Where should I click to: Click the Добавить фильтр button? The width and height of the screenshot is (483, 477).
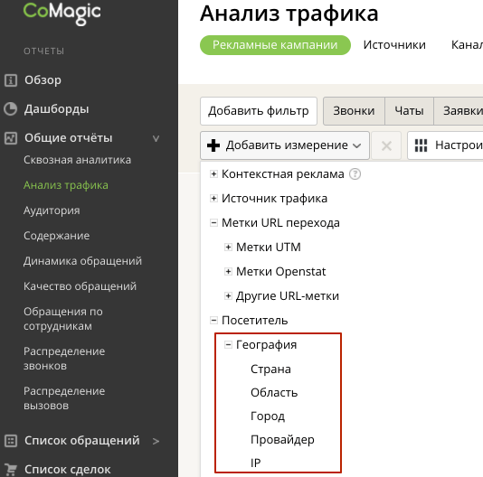pos(259,111)
